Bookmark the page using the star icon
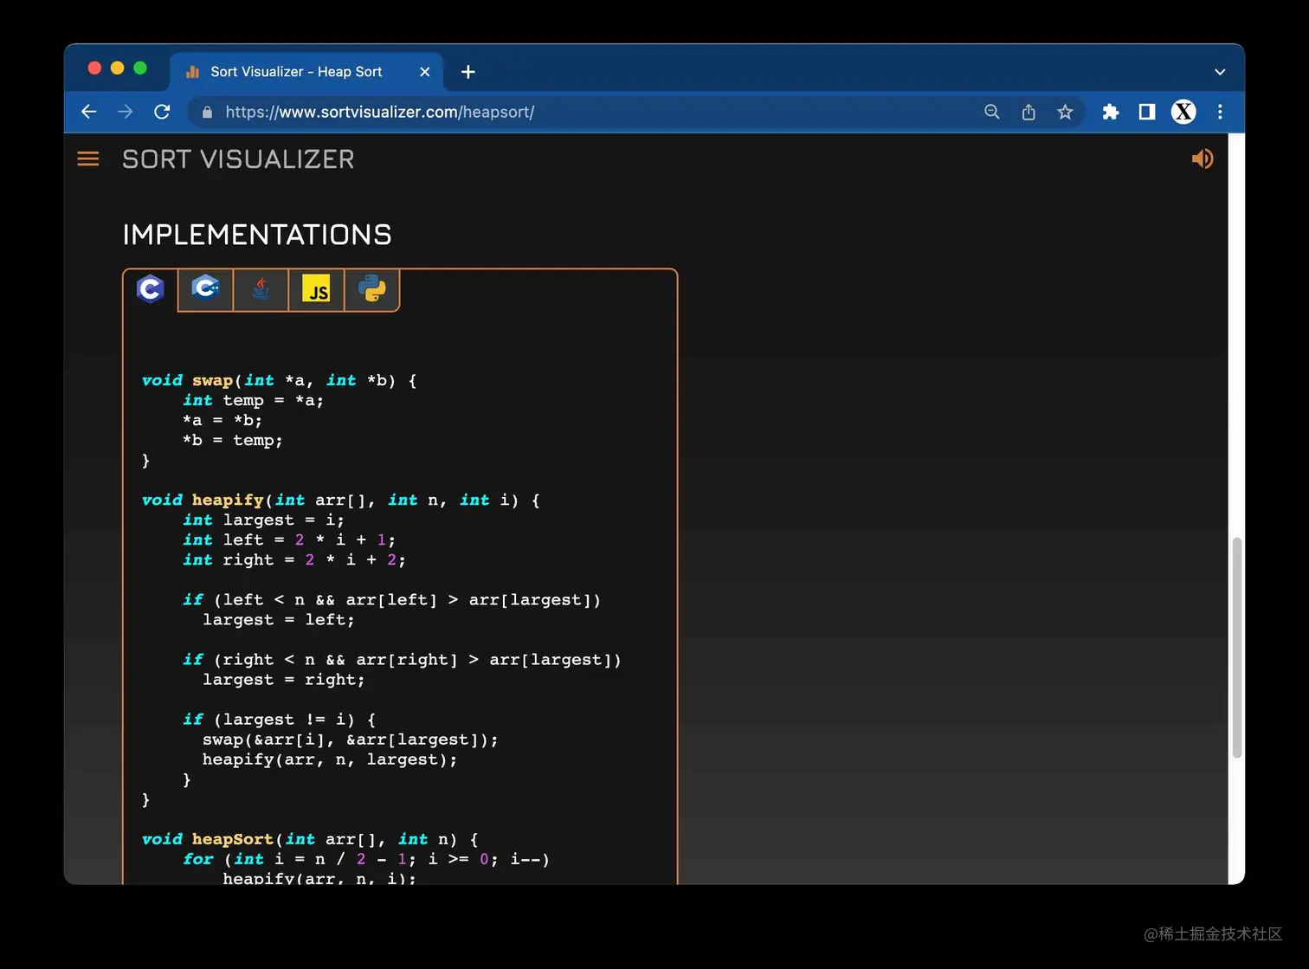 click(1065, 112)
